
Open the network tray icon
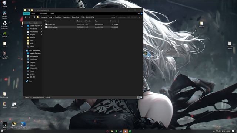click(x=217, y=132)
